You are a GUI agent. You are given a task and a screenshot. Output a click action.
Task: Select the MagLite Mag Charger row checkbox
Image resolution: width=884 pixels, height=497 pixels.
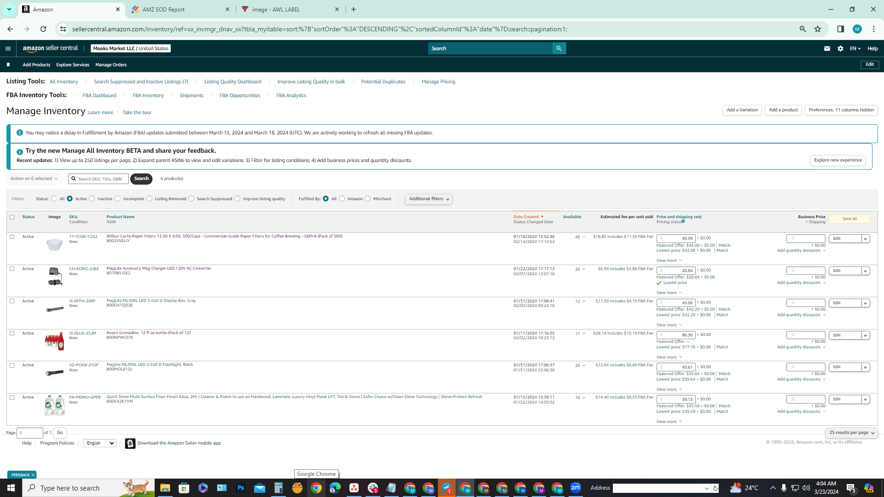[x=12, y=269]
